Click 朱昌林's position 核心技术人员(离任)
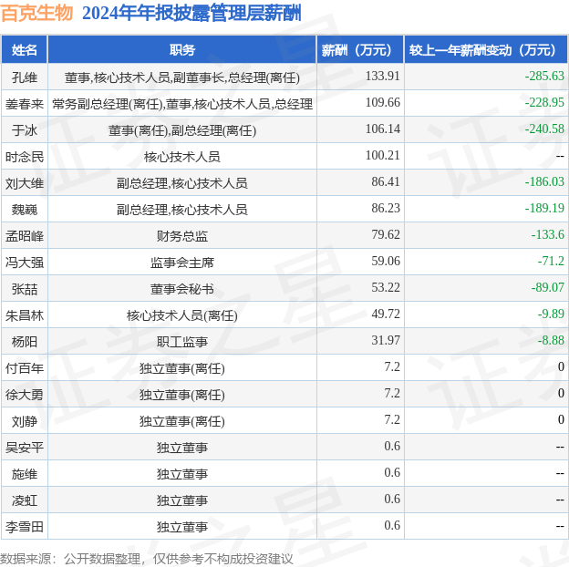Image resolution: width=569 pixels, height=567 pixels. tap(182, 315)
